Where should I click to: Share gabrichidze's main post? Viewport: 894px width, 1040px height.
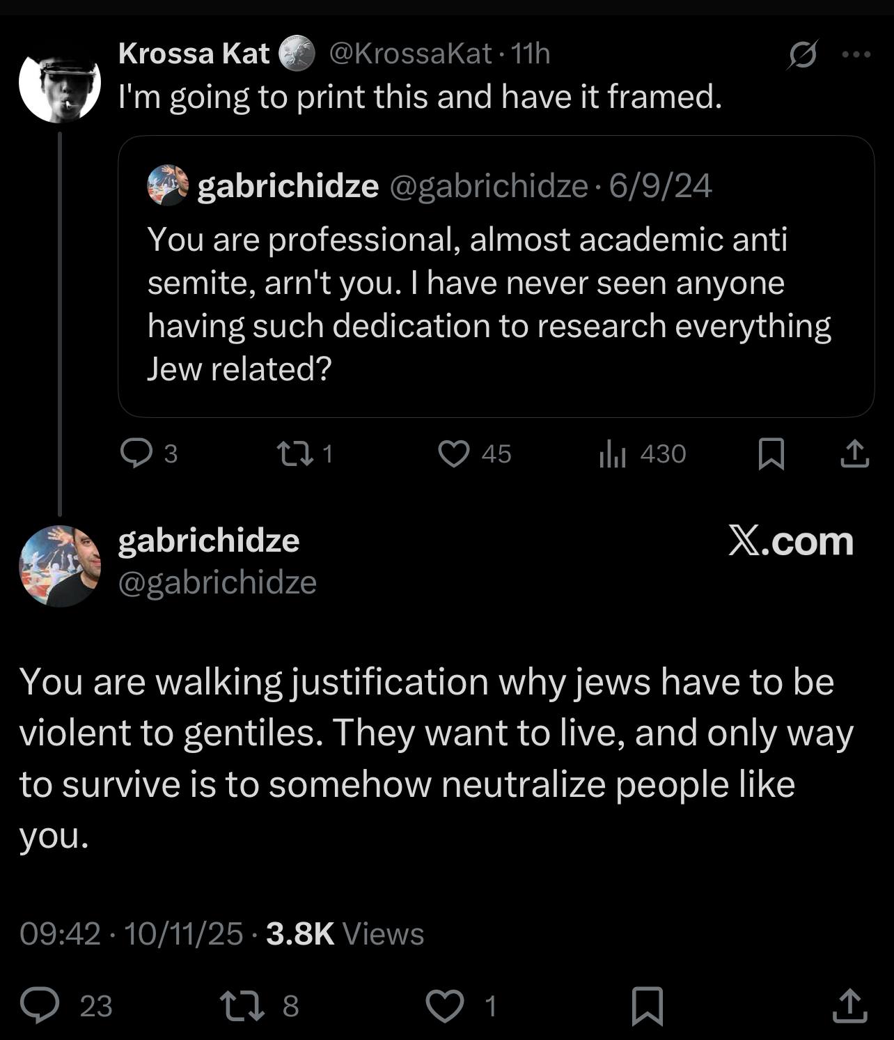tap(850, 1005)
